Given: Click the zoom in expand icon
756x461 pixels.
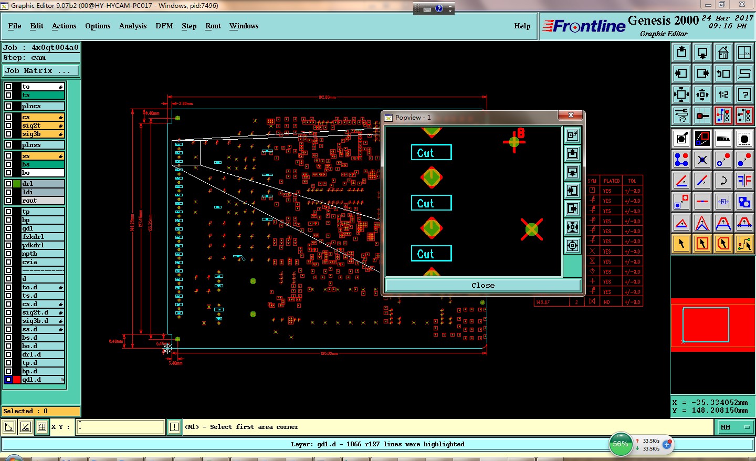Looking at the screenshot, I should click(681, 95).
